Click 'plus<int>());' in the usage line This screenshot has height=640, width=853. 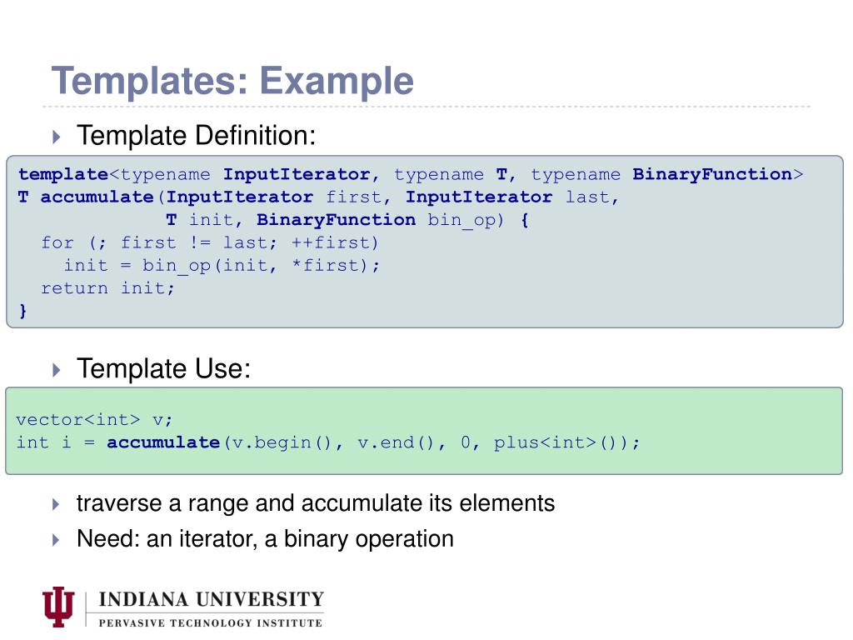click(x=566, y=442)
